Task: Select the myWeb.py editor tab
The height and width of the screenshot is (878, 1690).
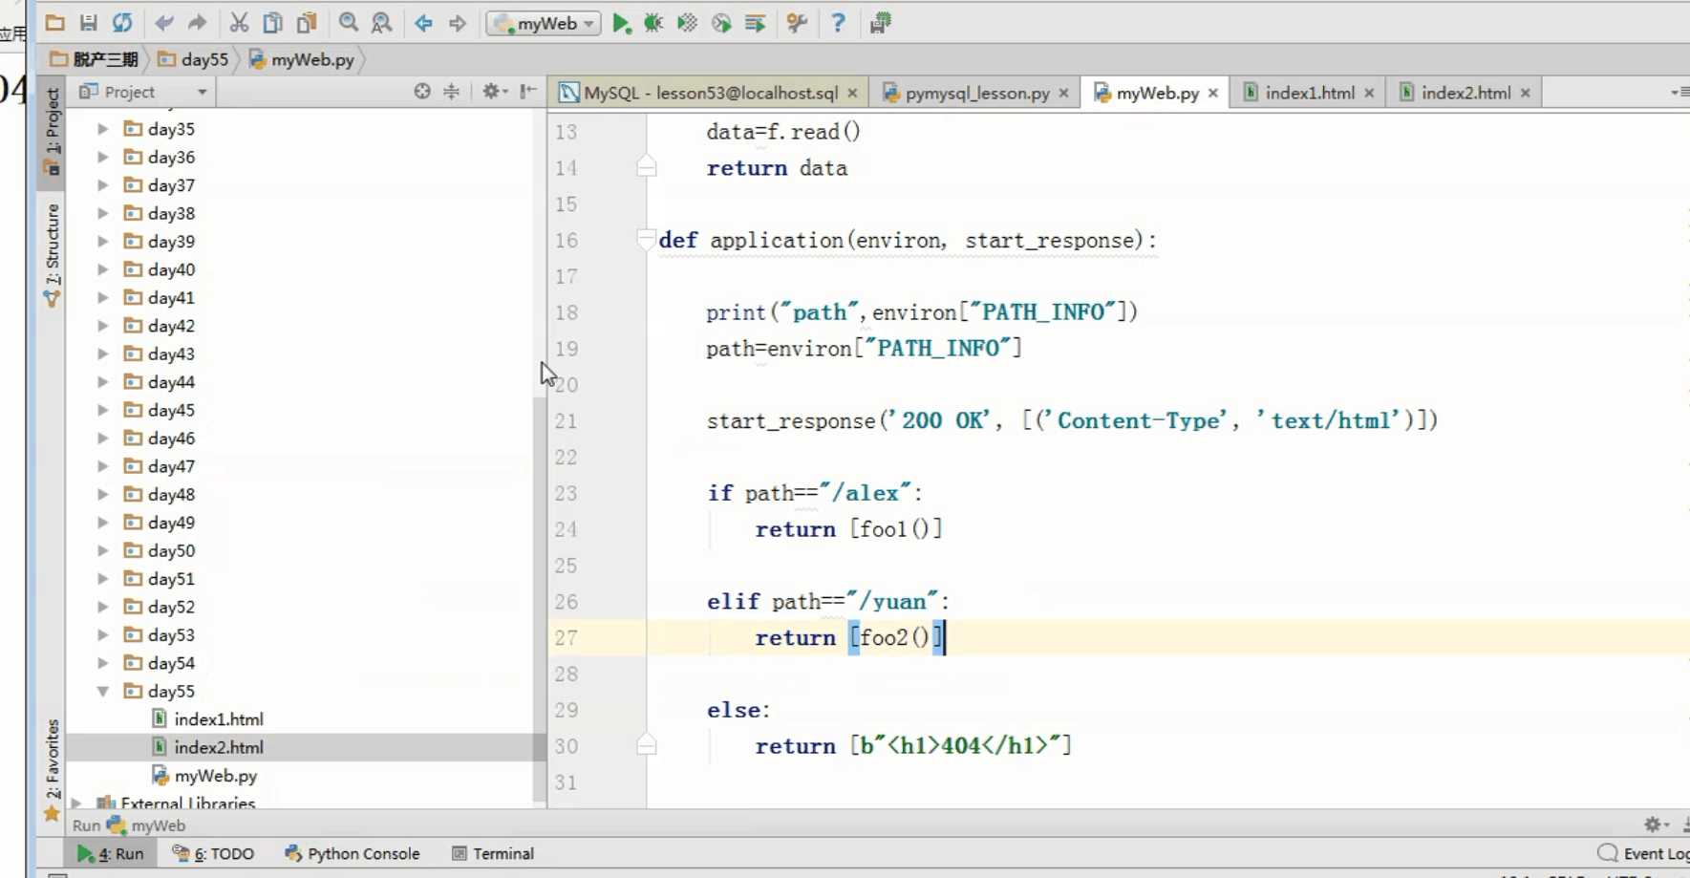Action: [1157, 93]
